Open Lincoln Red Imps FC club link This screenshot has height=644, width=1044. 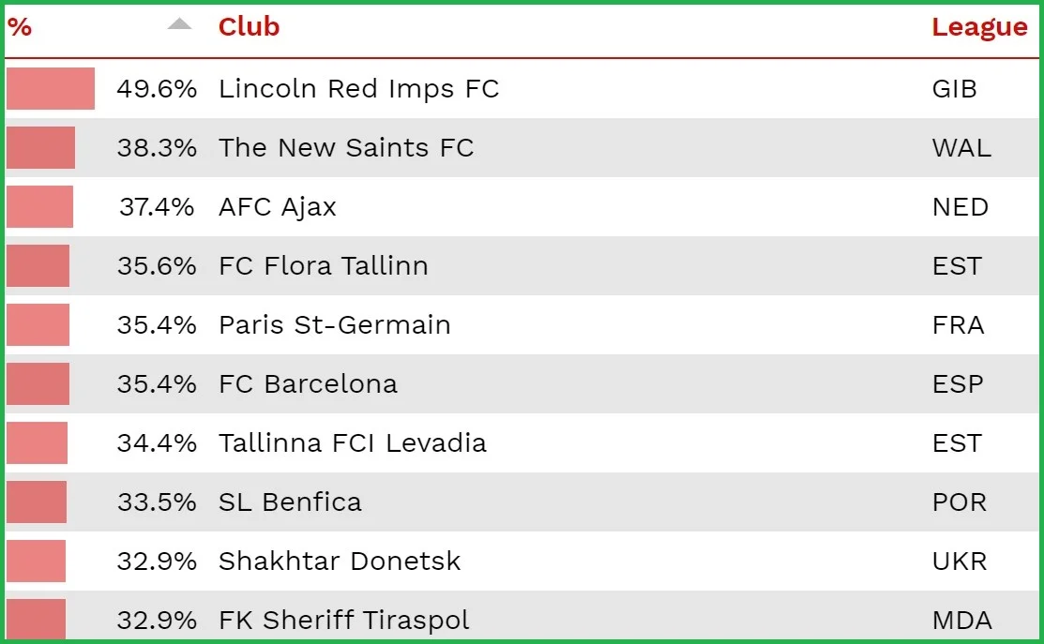tap(358, 89)
